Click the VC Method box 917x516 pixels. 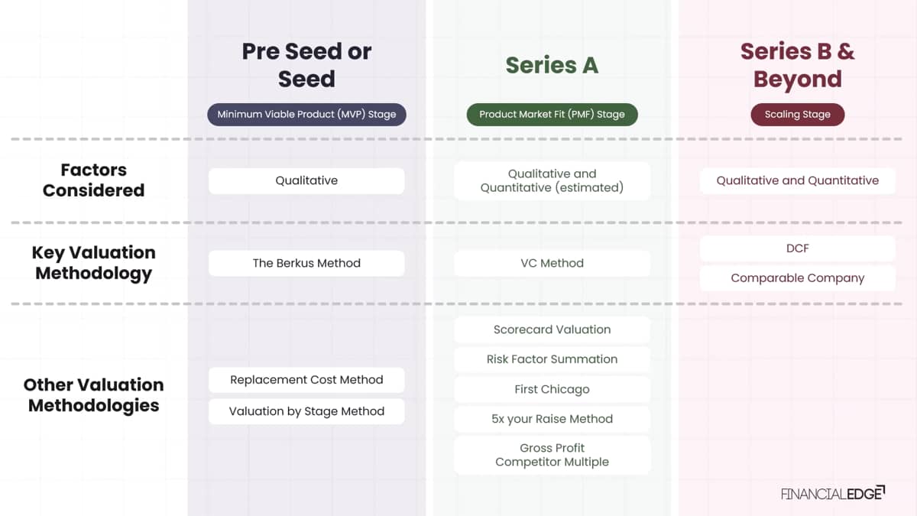[552, 263]
